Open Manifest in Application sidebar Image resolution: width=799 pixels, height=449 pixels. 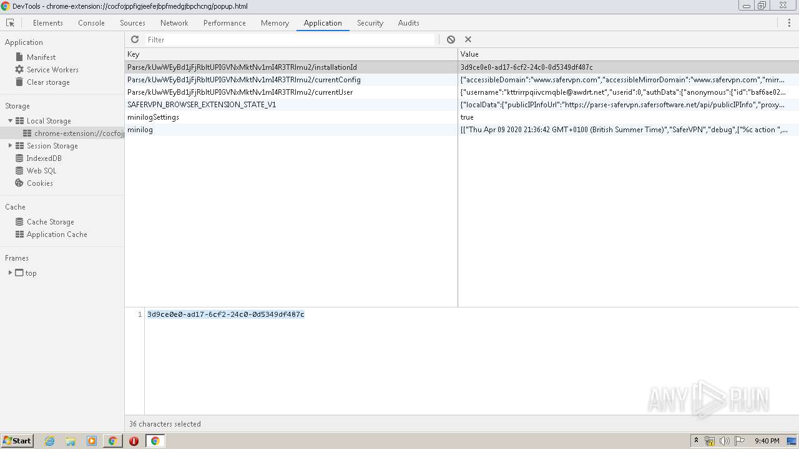pyautogui.click(x=41, y=57)
